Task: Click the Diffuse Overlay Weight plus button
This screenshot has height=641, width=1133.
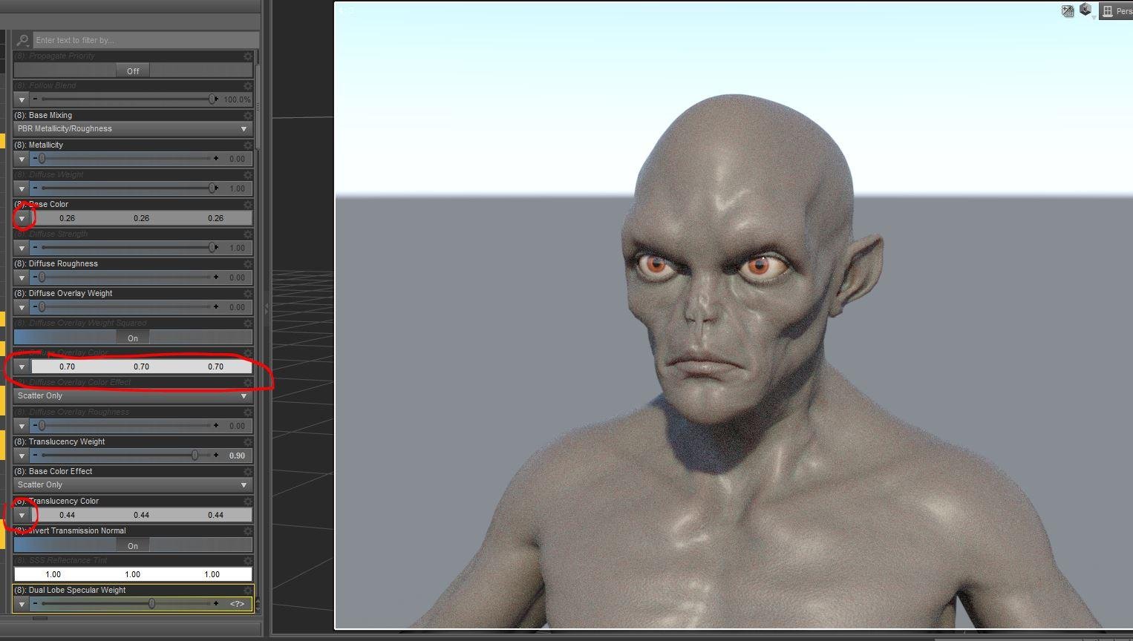Action: tap(216, 306)
